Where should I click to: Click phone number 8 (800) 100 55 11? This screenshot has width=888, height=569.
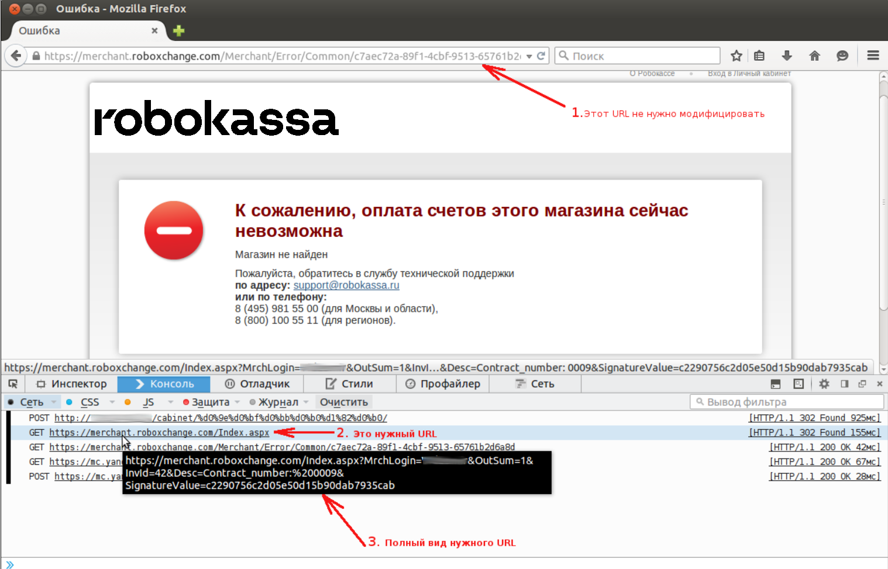point(277,320)
